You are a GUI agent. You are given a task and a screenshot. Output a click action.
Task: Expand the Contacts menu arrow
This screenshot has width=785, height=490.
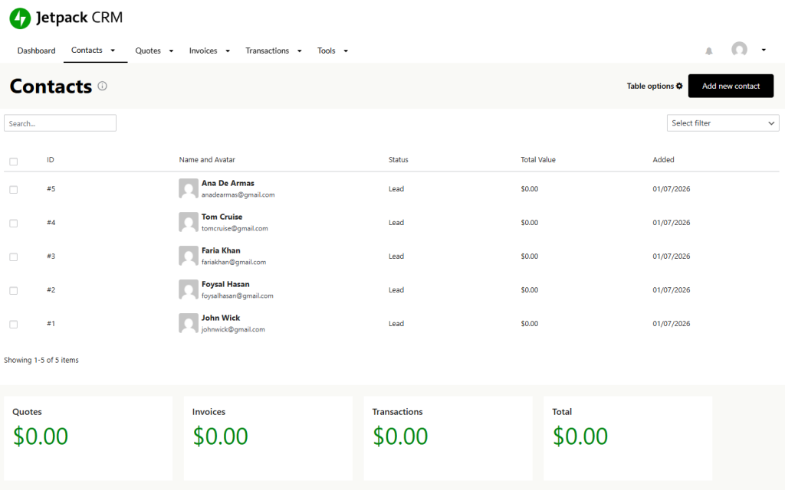[113, 51]
